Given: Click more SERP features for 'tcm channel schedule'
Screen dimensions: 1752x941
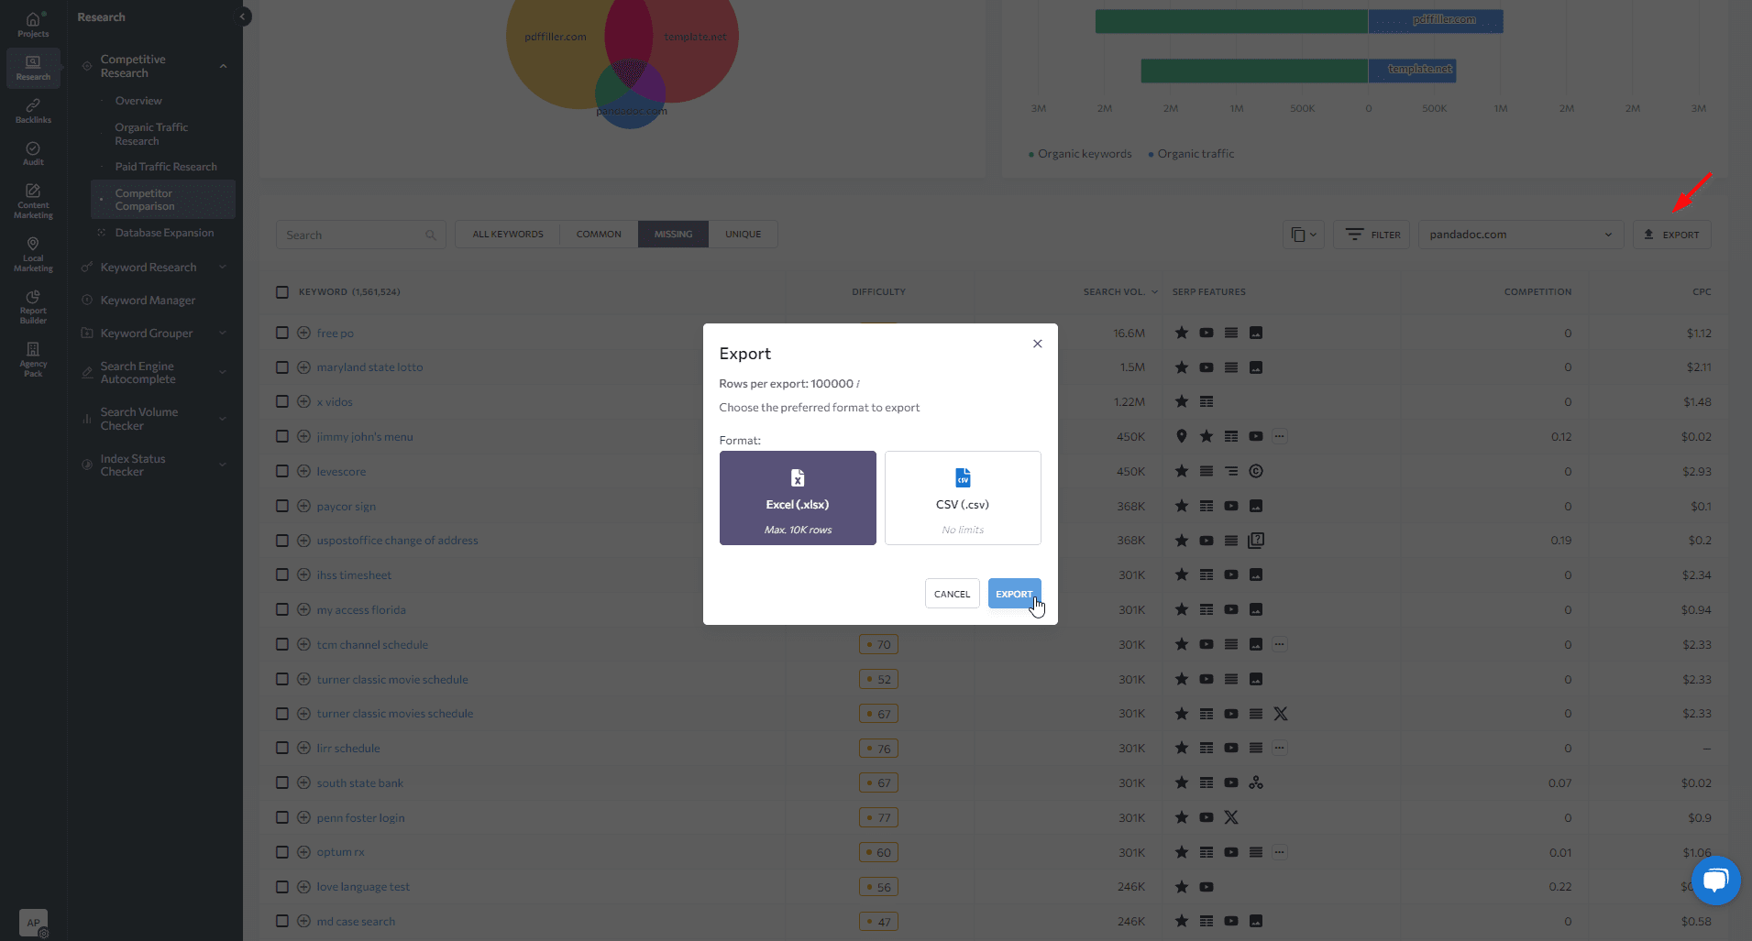Looking at the screenshot, I should tap(1280, 644).
